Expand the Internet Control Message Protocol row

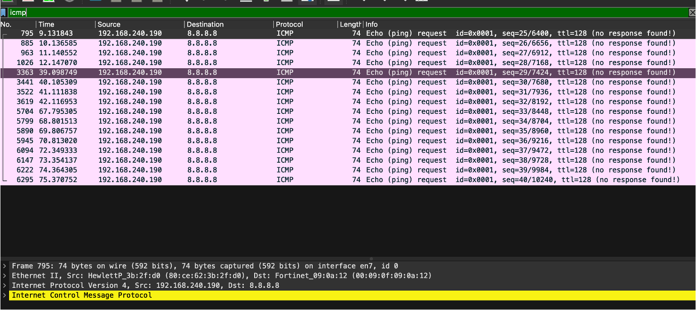[x=5, y=295]
